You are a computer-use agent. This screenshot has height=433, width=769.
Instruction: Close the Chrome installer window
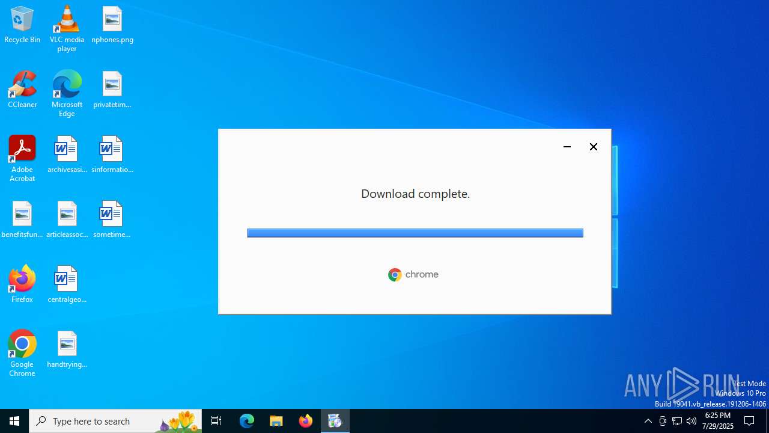(x=594, y=147)
